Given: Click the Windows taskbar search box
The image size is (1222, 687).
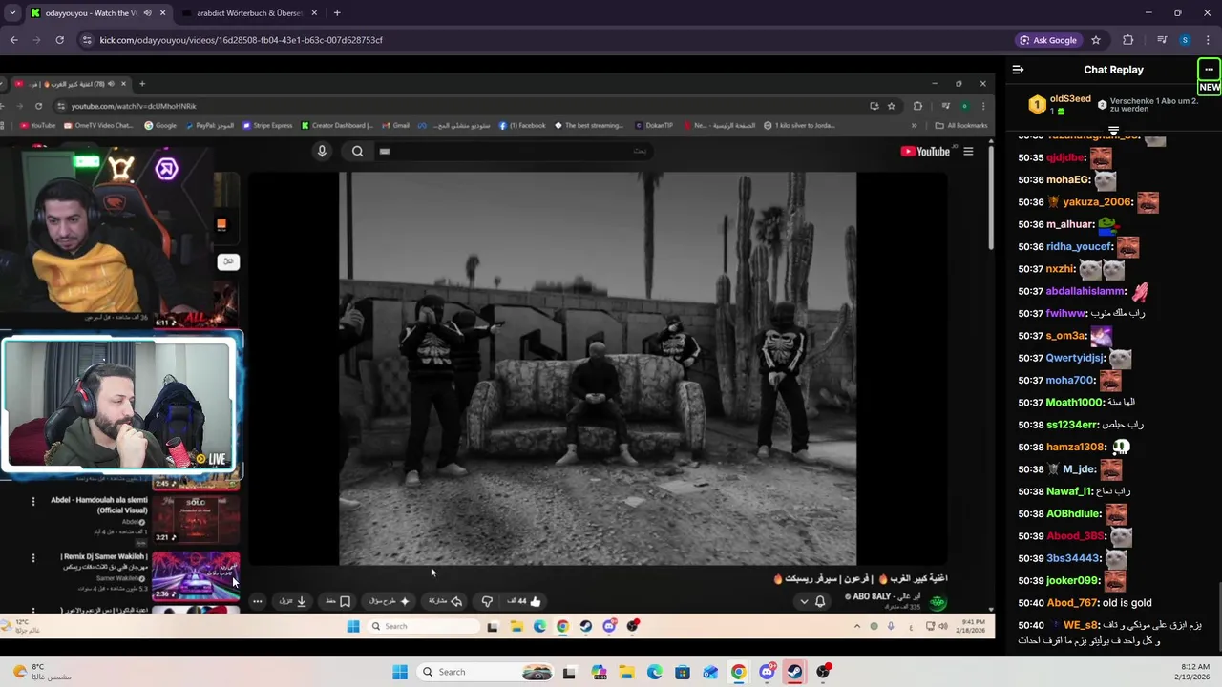Looking at the screenshot, I should (x=485, y=672).
